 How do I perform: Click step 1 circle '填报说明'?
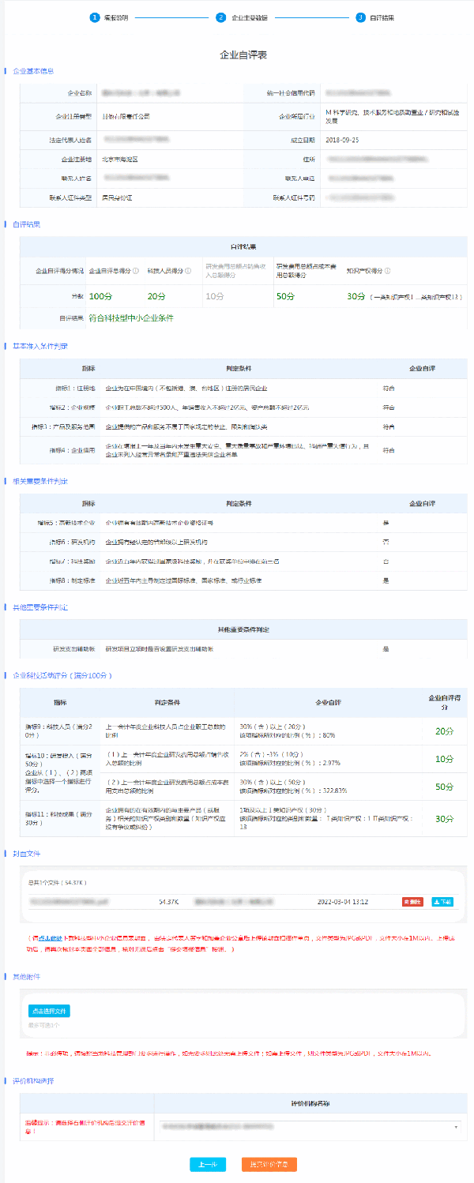point(95,17)
